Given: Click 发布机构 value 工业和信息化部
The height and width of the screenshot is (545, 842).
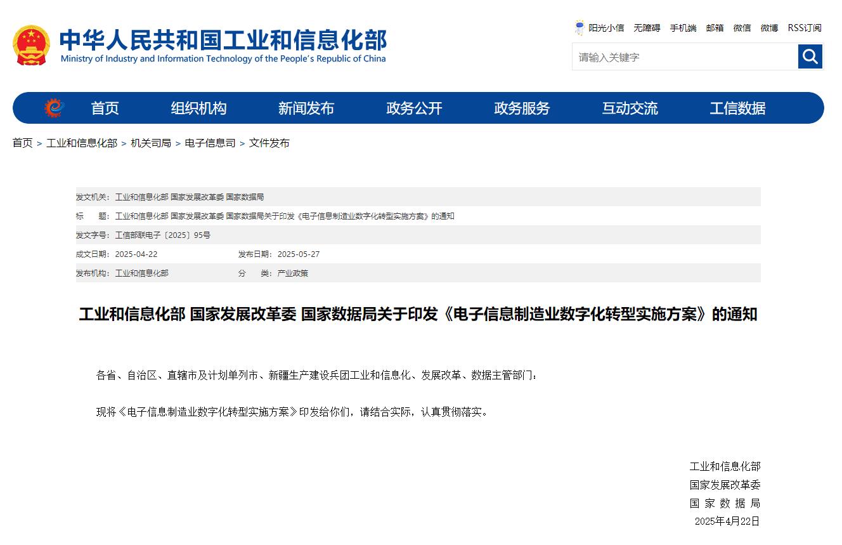Looking at the screenshot, I should pyautogui.click(x=142, y=273).
